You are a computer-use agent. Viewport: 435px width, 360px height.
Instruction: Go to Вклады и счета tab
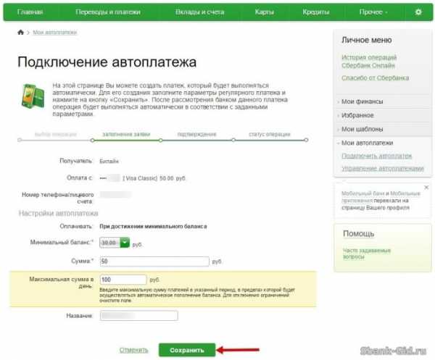(199, 12)
